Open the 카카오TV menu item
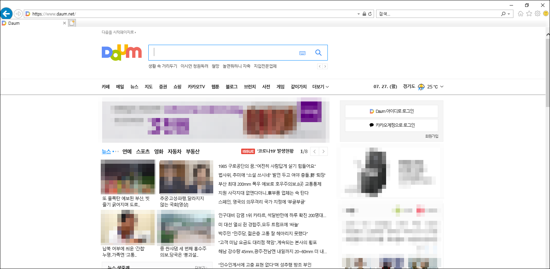550x269 pixels. click(x=196, y=87)
